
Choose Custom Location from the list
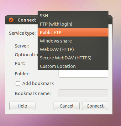(x=73, y=66)
